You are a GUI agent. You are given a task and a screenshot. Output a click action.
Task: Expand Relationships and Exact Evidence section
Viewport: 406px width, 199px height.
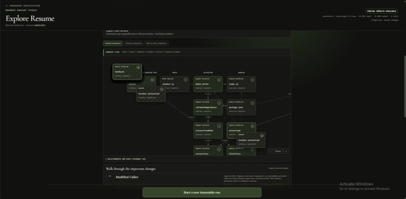125,159
